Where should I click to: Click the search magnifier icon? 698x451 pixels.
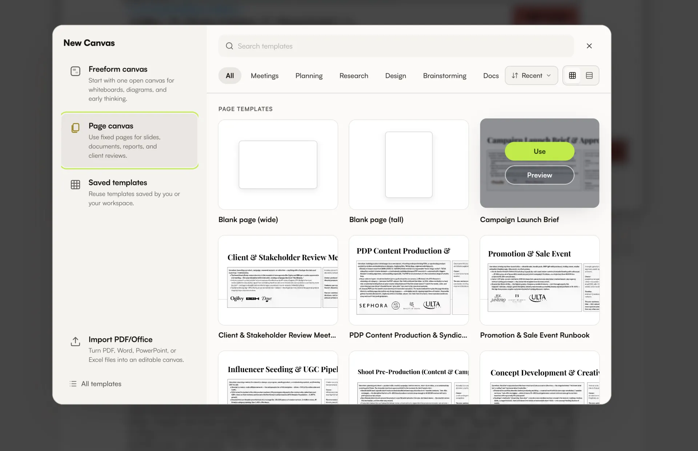229,46
